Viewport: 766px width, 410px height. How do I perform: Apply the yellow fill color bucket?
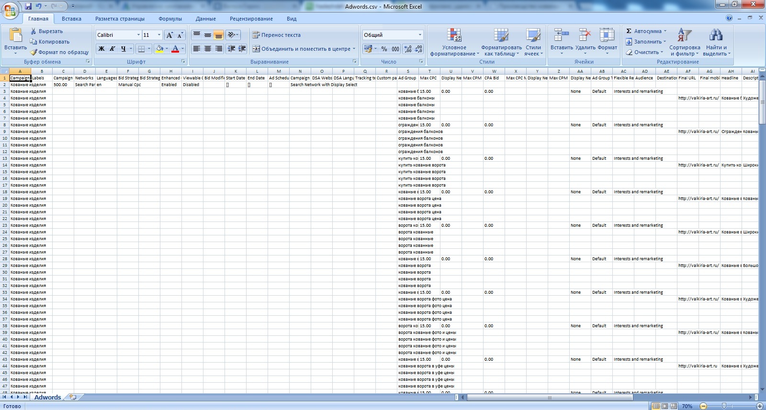pos(159,49)
